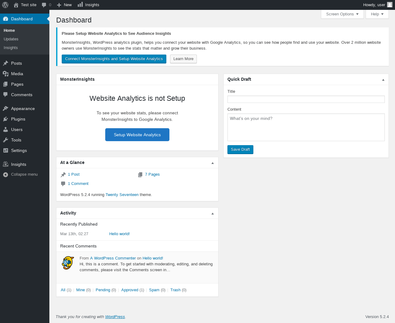Click the Learn More button
Screen dimensions: 395x323
pyautogui.click(x=183, y=59)
